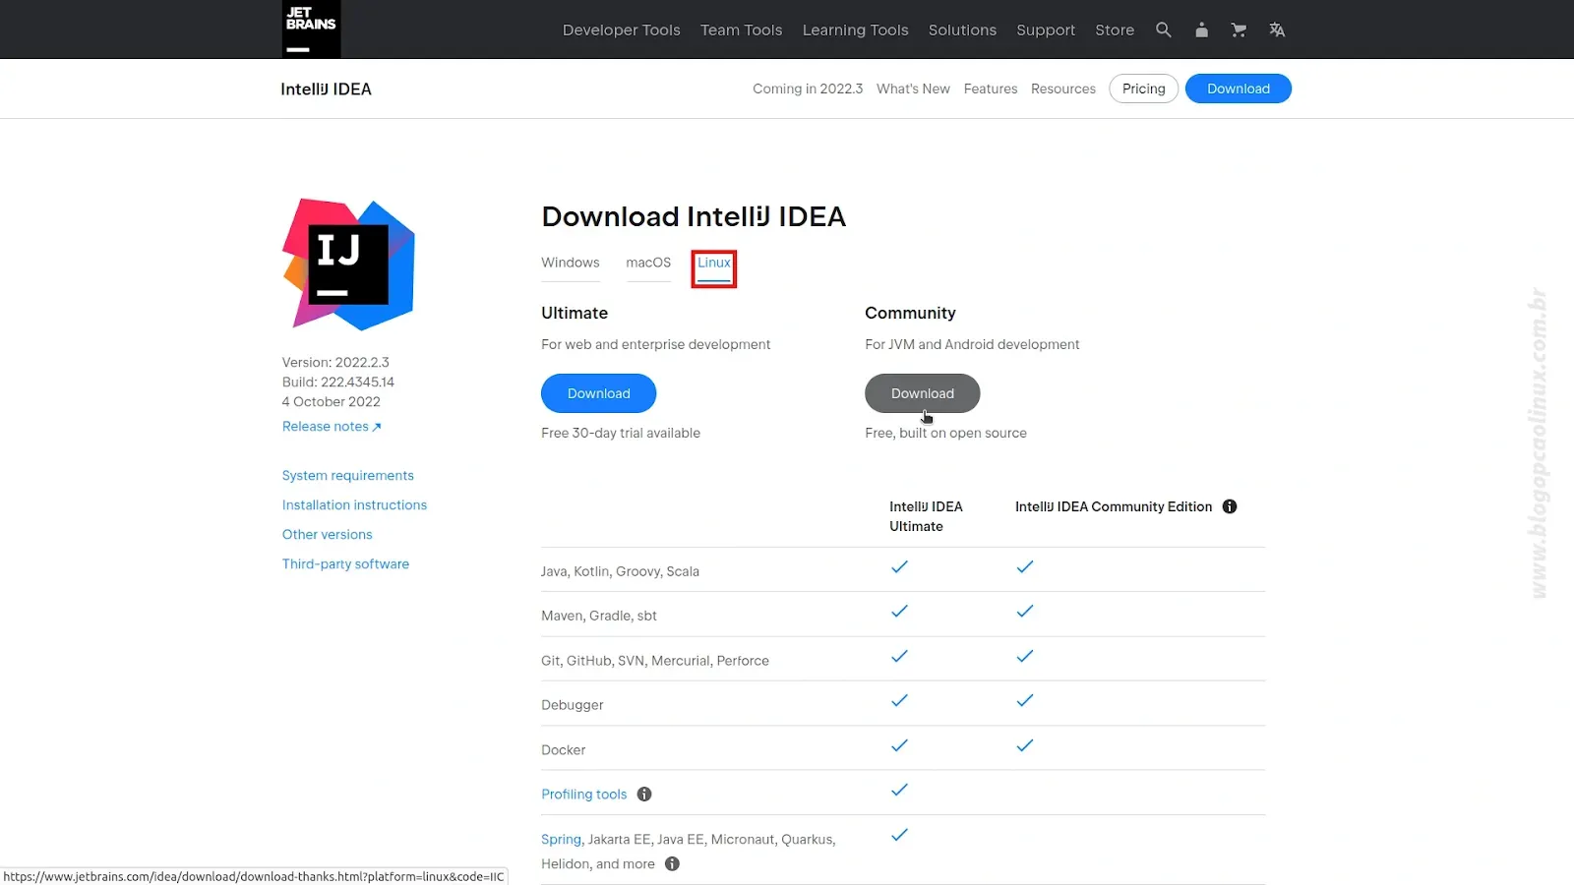Open Coming in 2022.3 link
The width and height of the screenshot is (1574, 885).
click(x=808, y=88)
